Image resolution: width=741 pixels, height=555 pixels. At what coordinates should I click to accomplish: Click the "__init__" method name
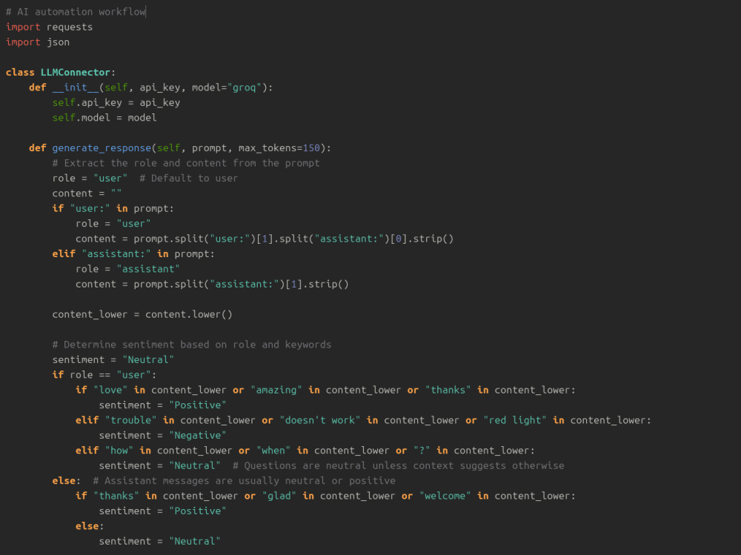(75, 87)
